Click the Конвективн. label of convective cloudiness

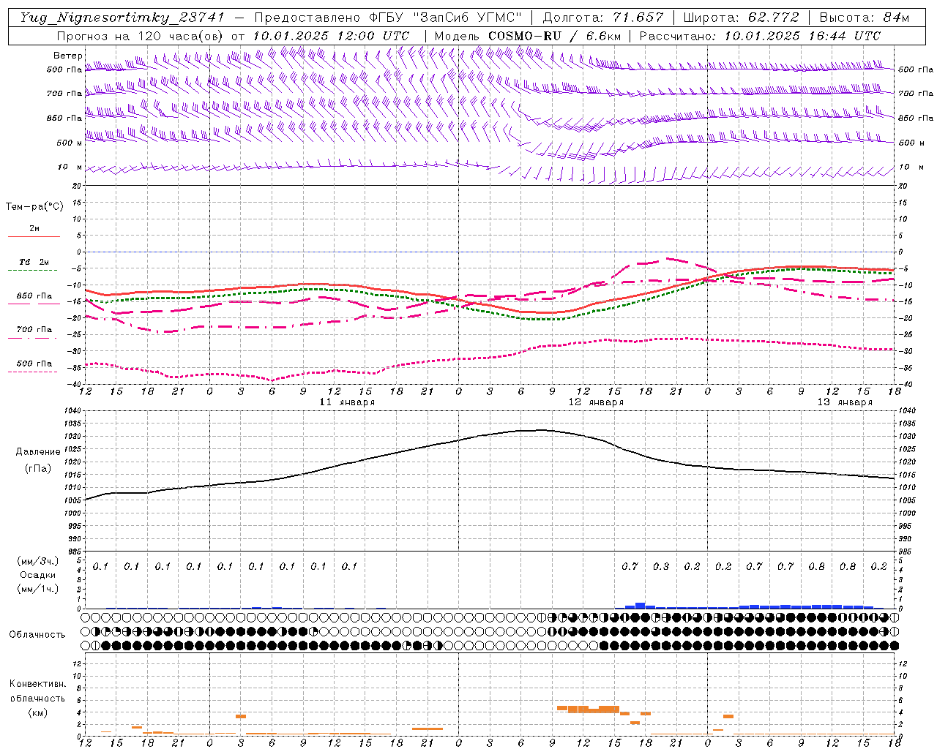point(37,684)
